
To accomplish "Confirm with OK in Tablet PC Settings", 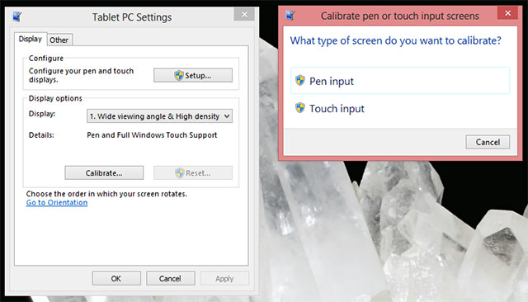I will tap(116, 278).
